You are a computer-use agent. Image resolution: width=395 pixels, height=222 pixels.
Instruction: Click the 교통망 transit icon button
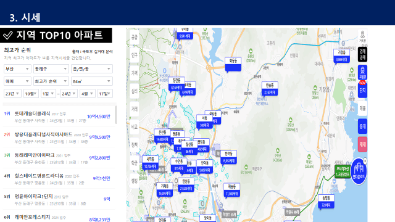[x=362, y=72]
